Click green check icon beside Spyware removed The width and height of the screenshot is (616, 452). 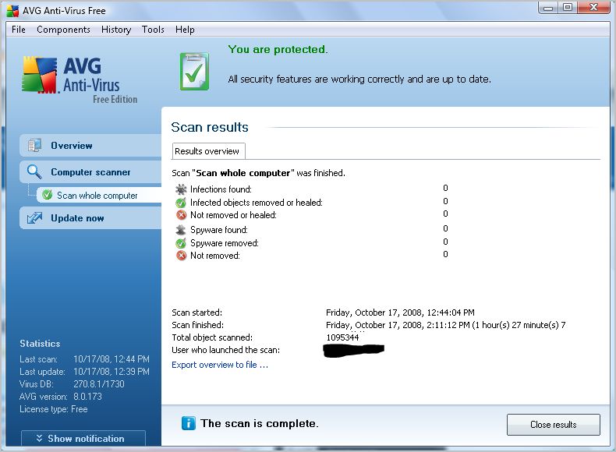pos(181,243)
